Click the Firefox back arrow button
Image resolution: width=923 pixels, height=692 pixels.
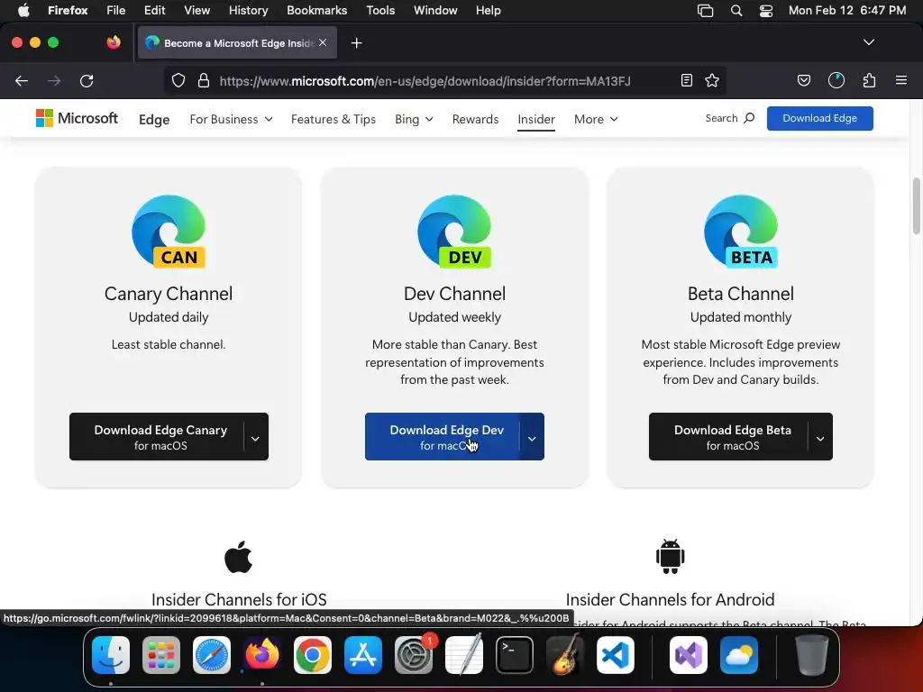tap(22, 80)
